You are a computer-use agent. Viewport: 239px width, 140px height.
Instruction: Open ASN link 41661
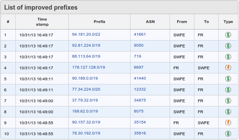[x=140, y=34]
